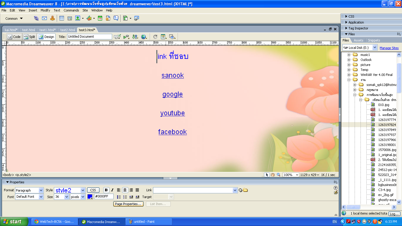Open the text color swatch picker
Screen dimensions: 402x226
point(90,197)
